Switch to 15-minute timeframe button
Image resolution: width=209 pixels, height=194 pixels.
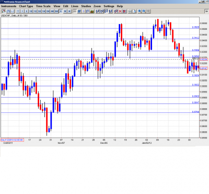pos(35,12)
